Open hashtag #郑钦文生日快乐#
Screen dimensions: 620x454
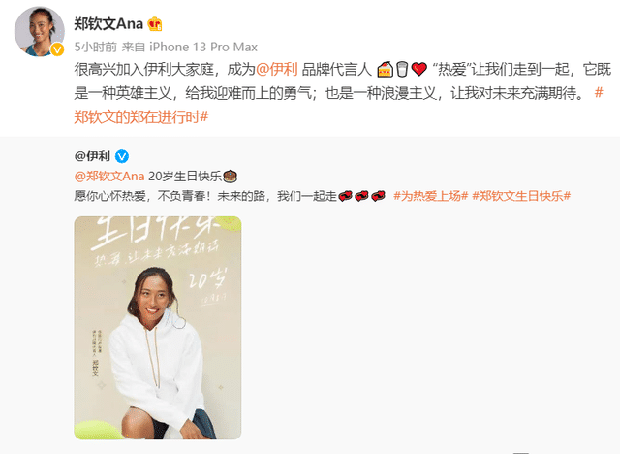(x=521, y=196)
